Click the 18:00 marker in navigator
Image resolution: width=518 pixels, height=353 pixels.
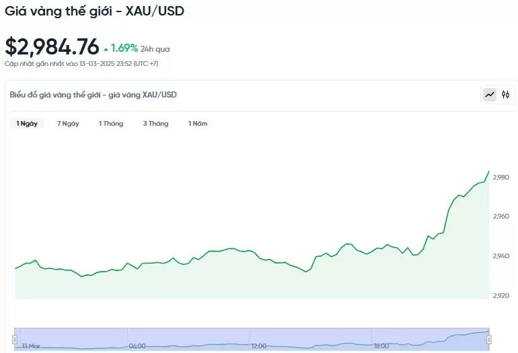pos(381,346)
